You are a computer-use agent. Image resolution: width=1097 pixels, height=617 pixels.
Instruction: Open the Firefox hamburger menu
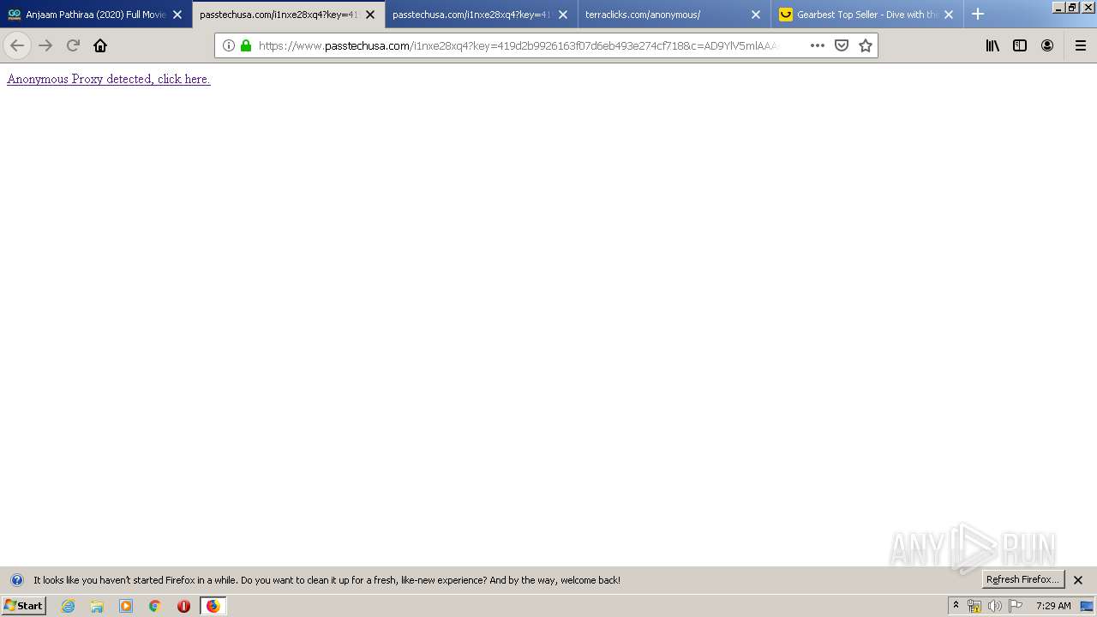click(x=1081, y=45)
